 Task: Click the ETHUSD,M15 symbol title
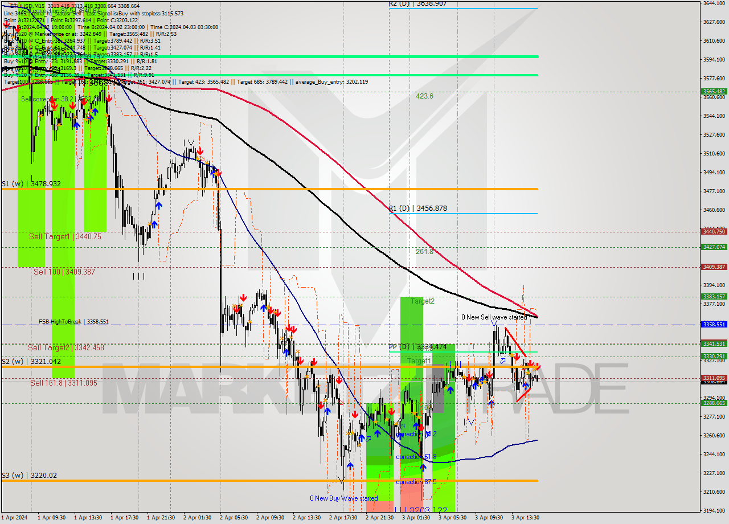pyautogui.click(x=28, y=6)
